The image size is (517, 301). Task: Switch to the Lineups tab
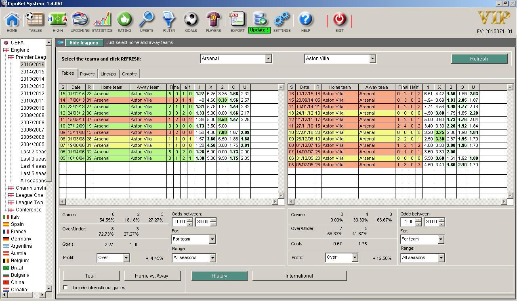(108, 74)
